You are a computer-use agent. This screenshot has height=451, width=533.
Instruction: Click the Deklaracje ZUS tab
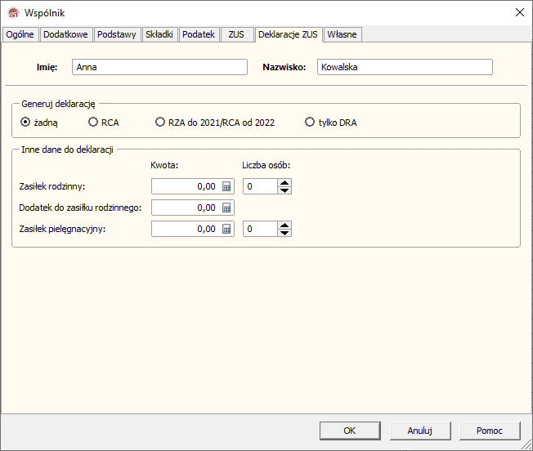pyautogui.click(x=288, y=34)
